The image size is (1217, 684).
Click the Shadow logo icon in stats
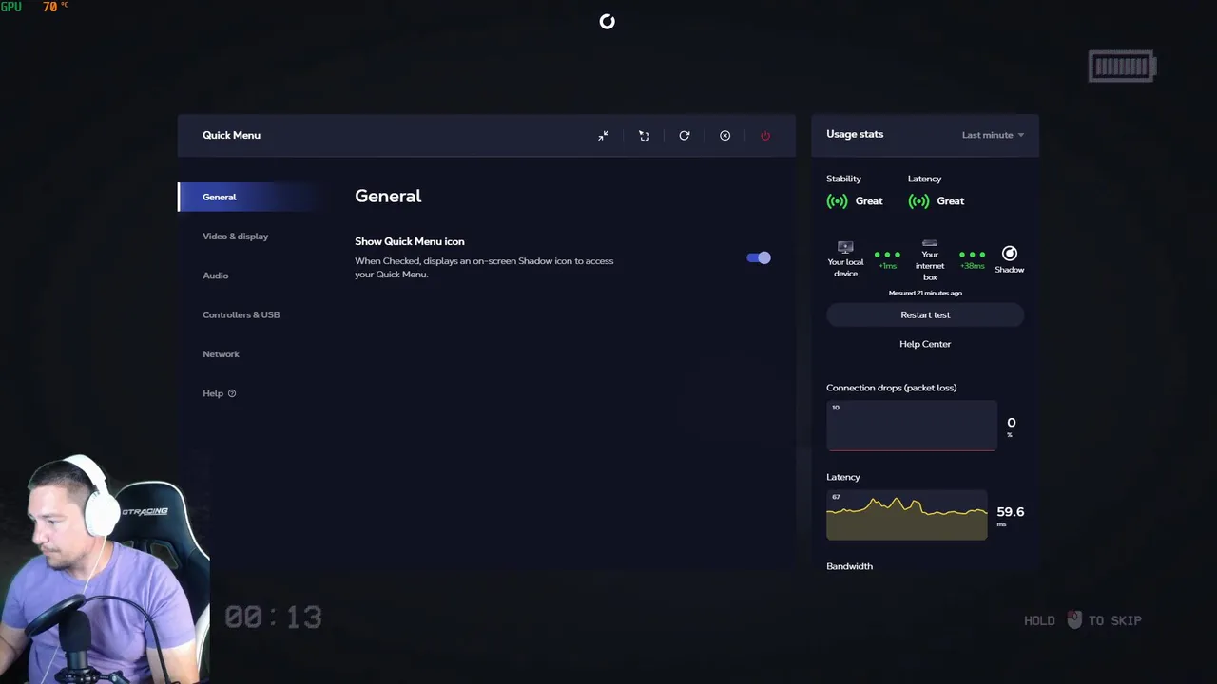coord(1010,254)
